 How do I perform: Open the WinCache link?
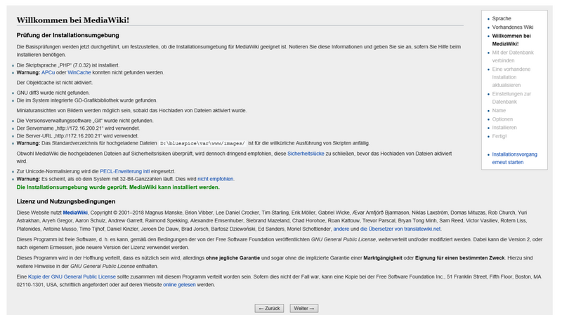[79, 72]
